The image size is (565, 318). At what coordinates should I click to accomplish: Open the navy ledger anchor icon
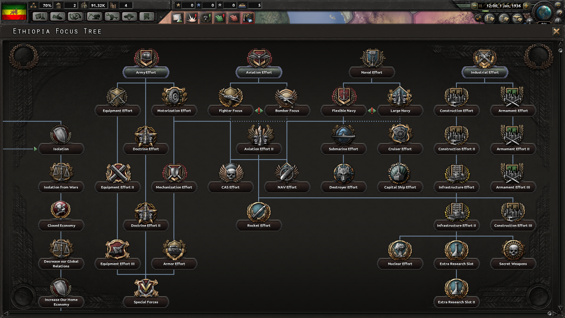tap(504, 19)
